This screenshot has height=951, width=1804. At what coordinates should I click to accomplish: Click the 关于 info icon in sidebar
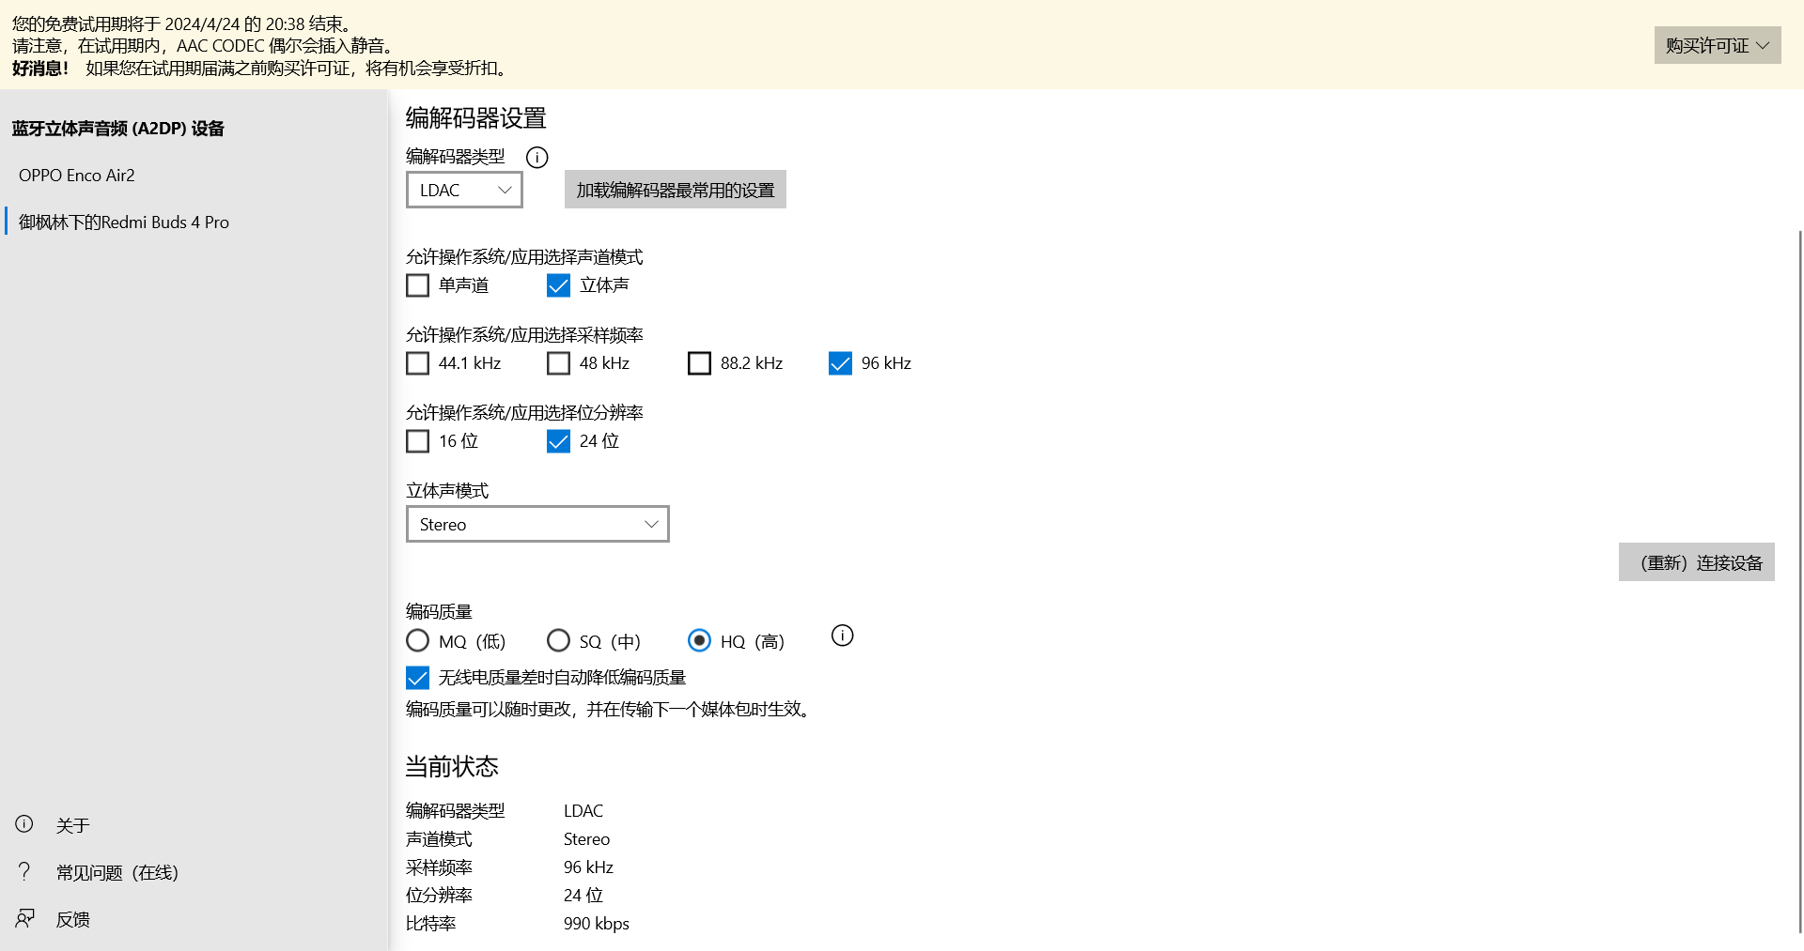click(24, 824)
